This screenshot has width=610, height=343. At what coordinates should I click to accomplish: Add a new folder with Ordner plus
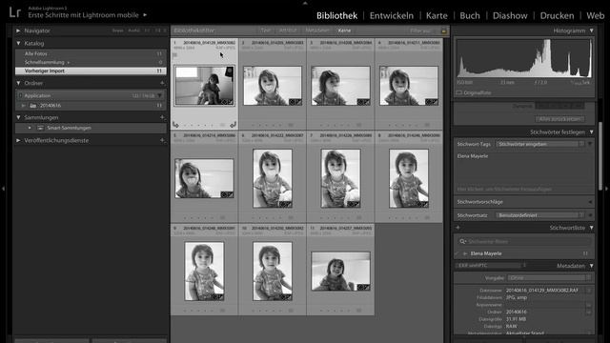(162, 83)
